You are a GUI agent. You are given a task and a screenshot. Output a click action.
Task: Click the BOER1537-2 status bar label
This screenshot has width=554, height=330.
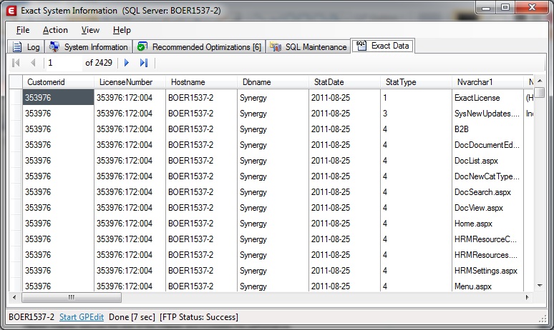[31, 317]
